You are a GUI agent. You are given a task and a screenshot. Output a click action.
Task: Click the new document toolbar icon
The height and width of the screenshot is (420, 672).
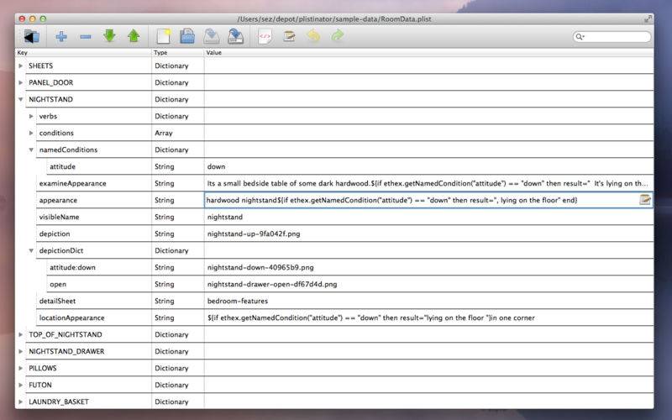coord(164,36)
